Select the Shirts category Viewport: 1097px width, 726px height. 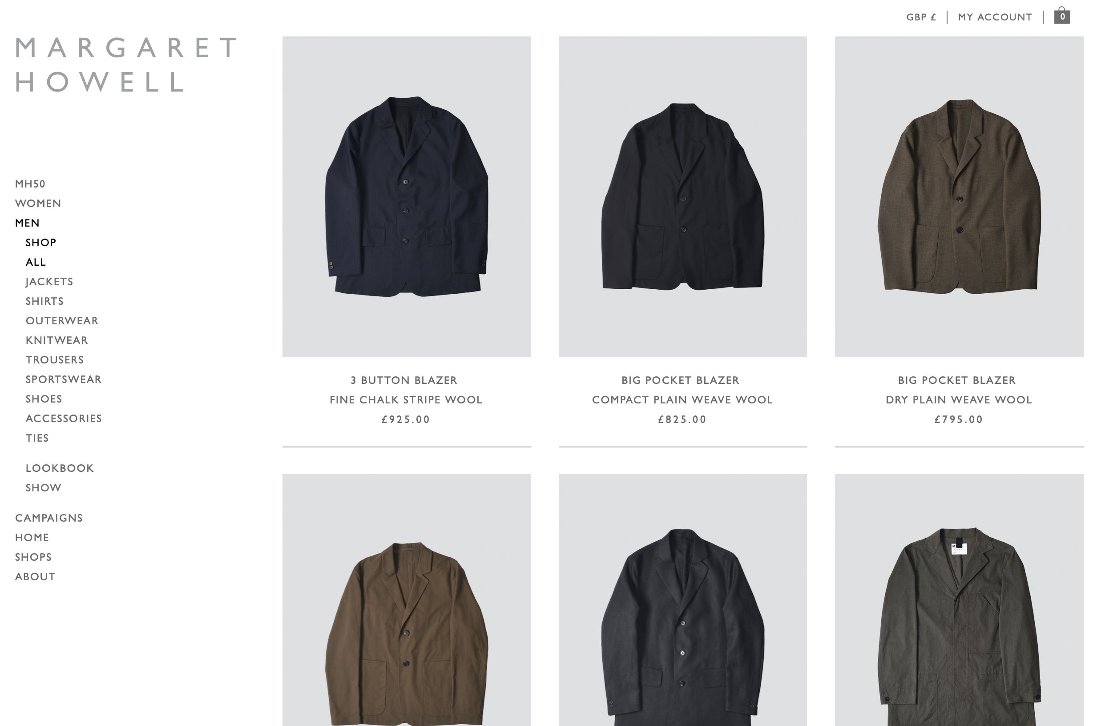pos(44,301)
